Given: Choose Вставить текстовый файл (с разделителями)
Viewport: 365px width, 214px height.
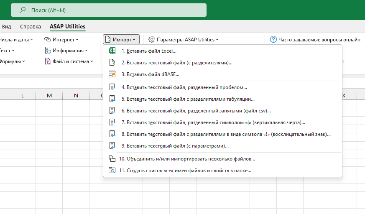Looking at the screenshot, I should point(222,63).
